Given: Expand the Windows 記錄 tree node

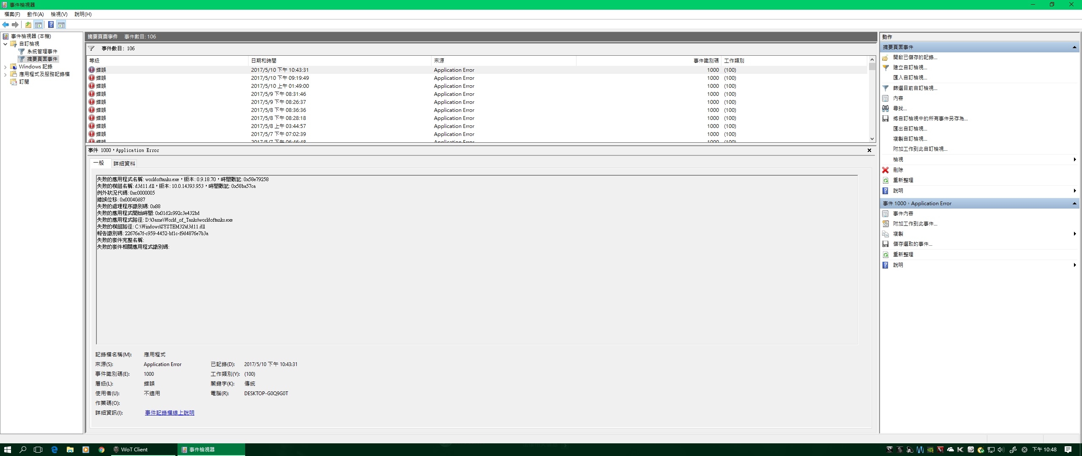Looking at the screenshot, I should (x=5, y=67).
